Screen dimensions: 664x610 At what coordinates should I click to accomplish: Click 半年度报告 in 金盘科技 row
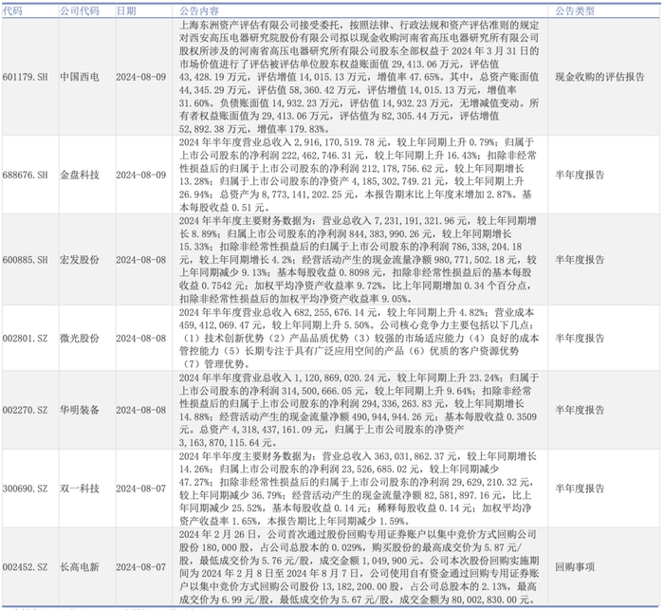tap(580, 175)
